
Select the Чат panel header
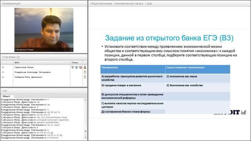click(44, 91)
